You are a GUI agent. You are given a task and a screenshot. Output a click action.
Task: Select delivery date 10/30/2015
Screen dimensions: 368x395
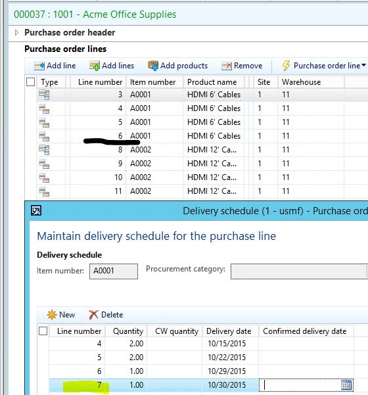click(227, 385)
